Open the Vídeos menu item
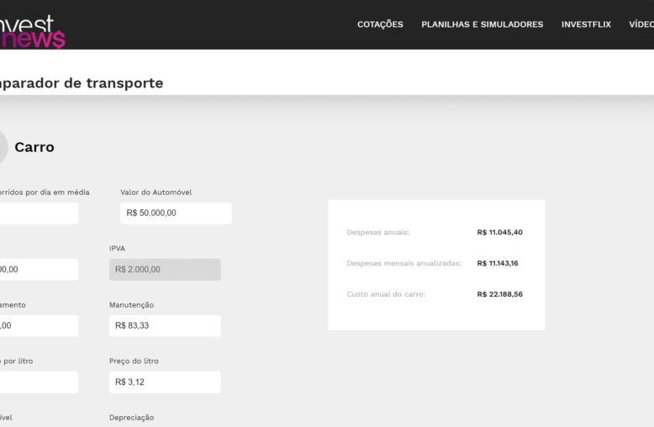654x427 pixels. (x=641, y=24)
